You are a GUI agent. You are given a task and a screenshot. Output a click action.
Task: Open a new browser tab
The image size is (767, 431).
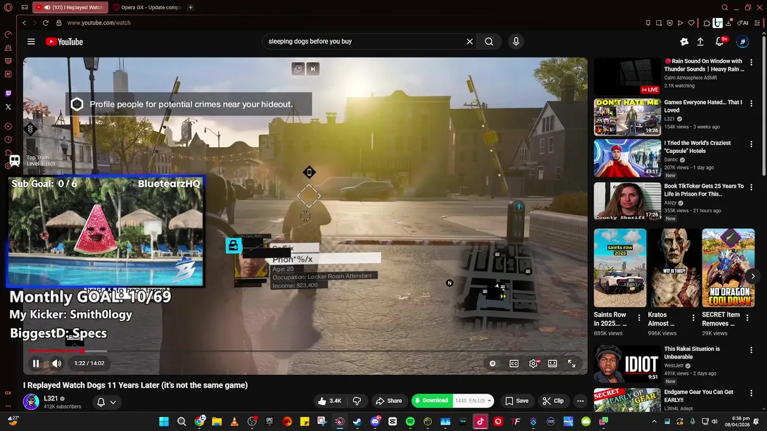191,7
